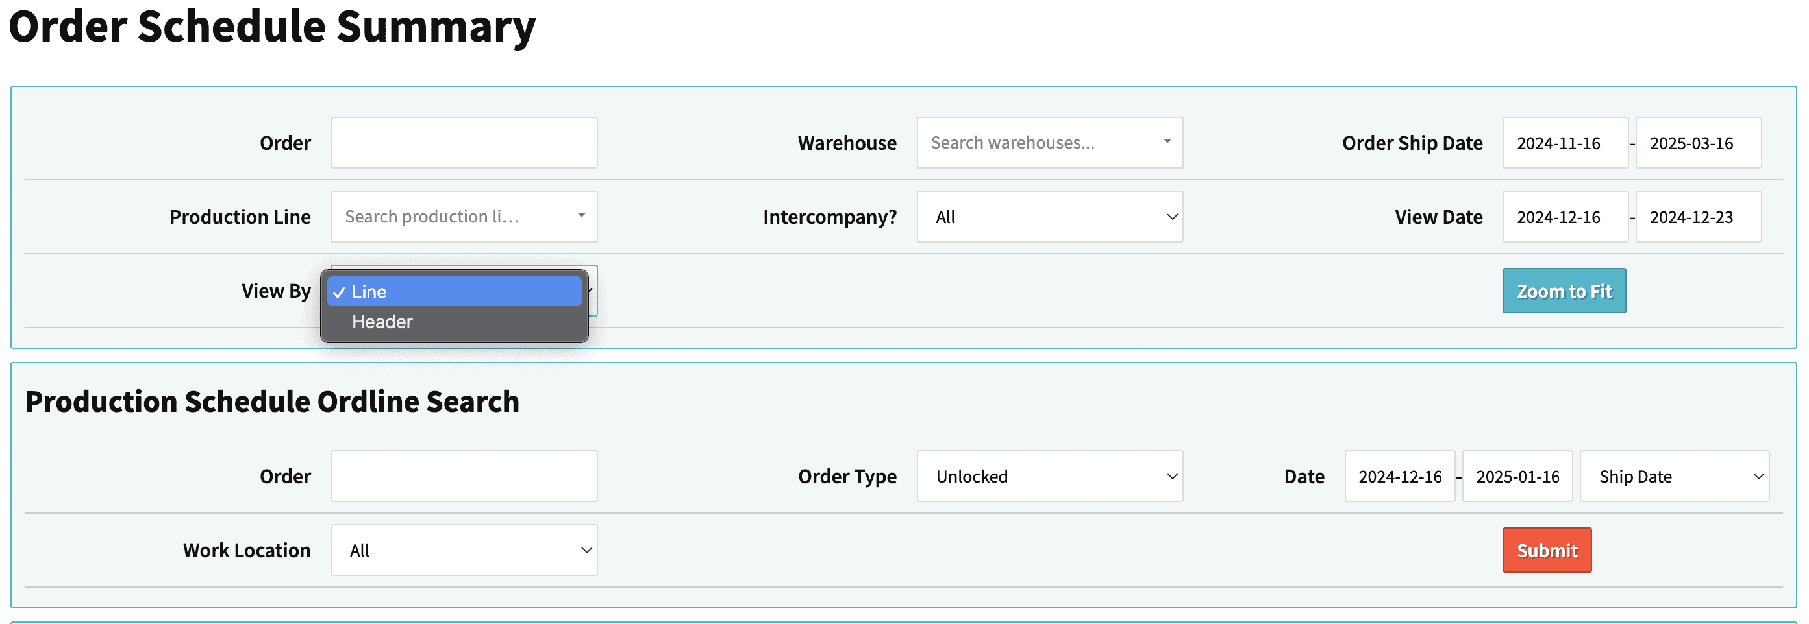This screenshot has width=1809, height=624.
Task: Open the Ship Date type dropdown
Action: pyautogui.click(x=1673, y=477)
